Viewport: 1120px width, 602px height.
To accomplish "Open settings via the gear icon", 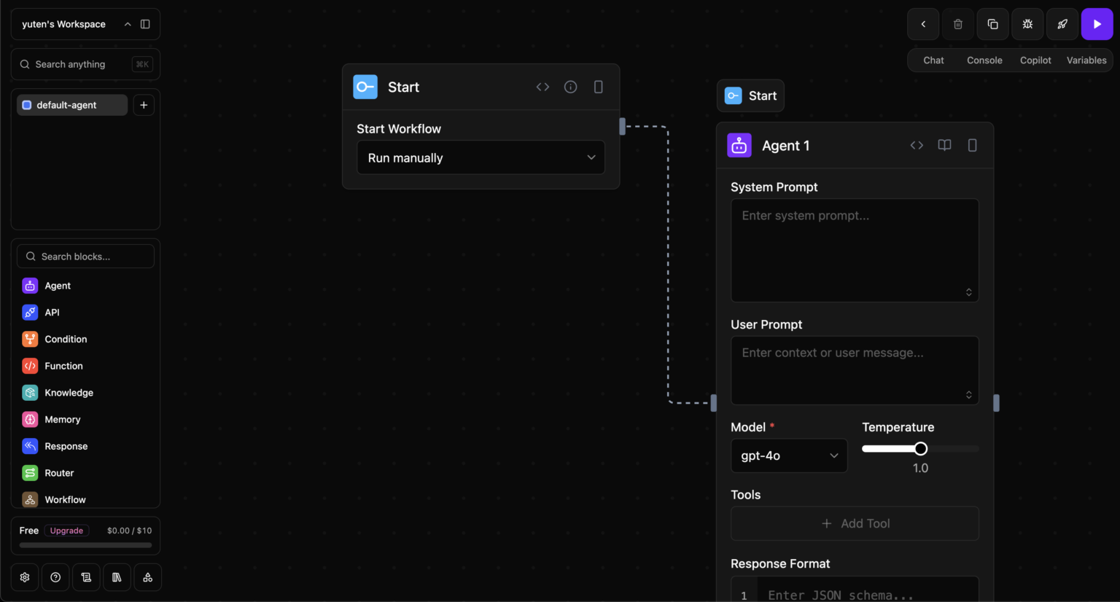I will pyautogui.click(x=25, y=577).
